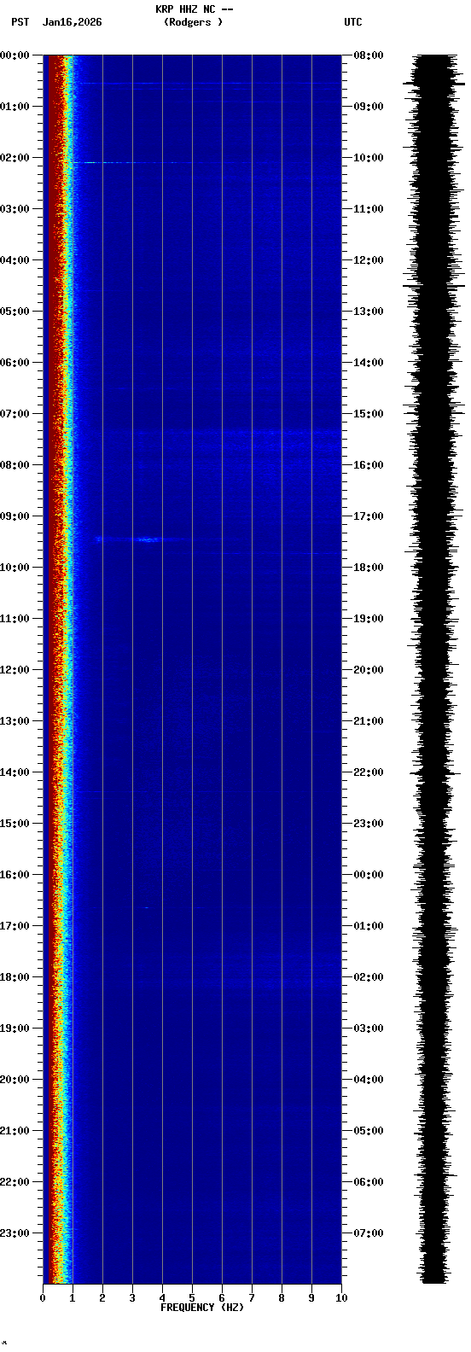The width and height of the screenshot is (471, 1352).
Task: Click the PST '12:00' time label
Action: (15, 670)
